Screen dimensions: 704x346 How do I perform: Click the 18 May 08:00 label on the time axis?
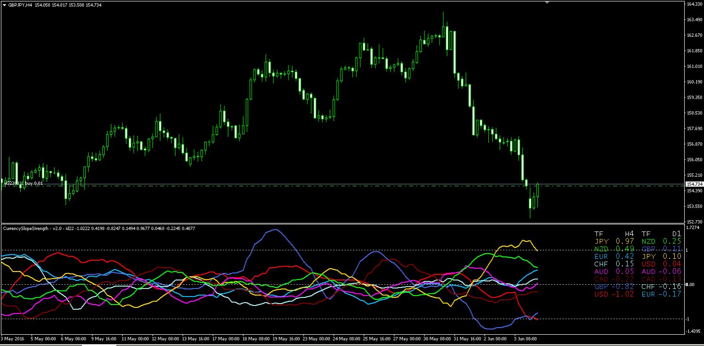coord(255,338)
